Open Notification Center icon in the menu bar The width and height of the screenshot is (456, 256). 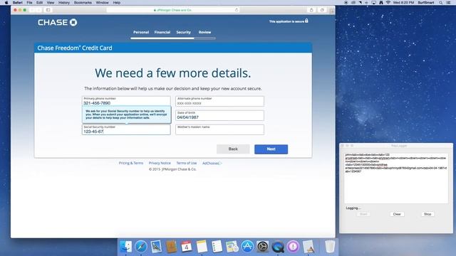coord(448,3)
